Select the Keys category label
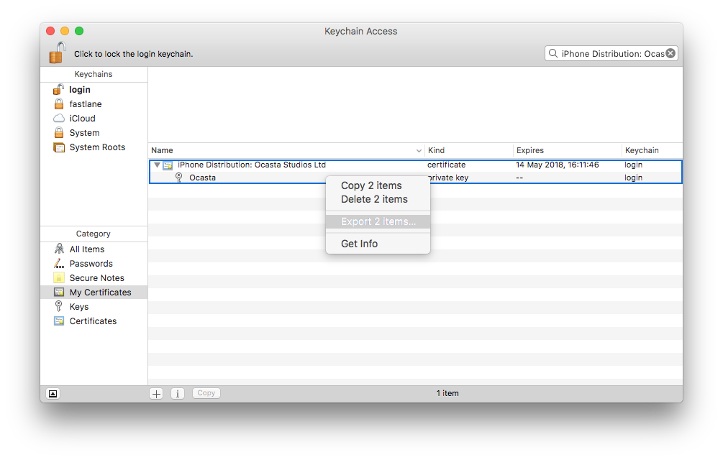Viewport: 723px width, 460px height. click(x=79, y=307)
